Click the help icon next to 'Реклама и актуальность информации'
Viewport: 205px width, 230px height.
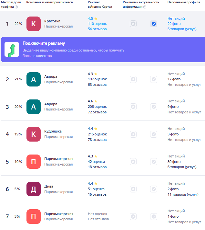(x=145, y=7)
